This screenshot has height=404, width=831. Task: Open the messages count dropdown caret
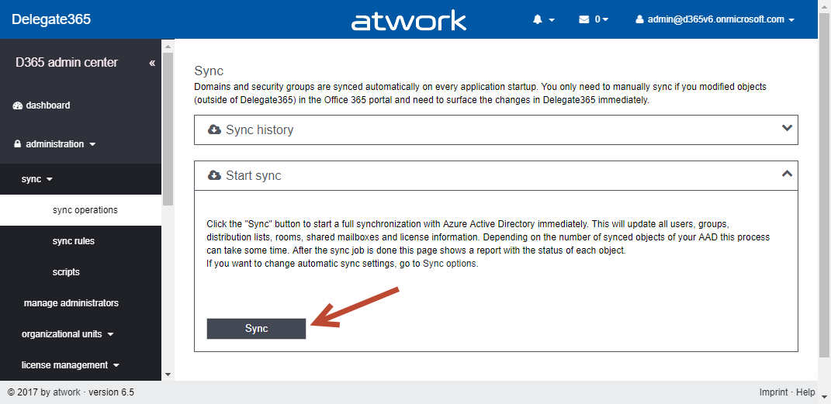[x=605, y=19]
